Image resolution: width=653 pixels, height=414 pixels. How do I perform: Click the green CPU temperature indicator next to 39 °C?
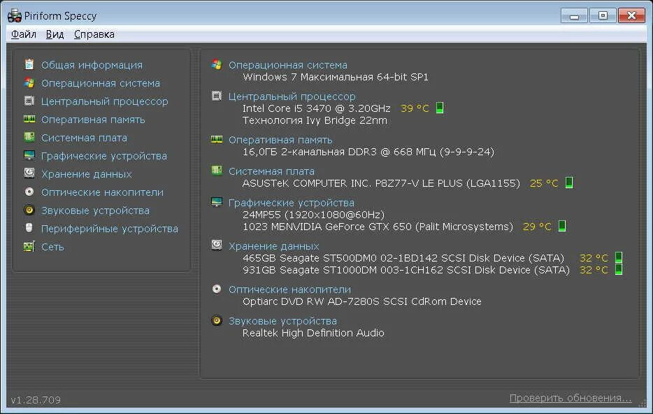coord(440,108)
